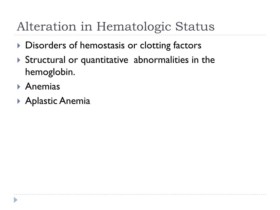Click the triangle icon in the slide footer
The width and height of the screenshot is (280, 210).
pos(16,200)
